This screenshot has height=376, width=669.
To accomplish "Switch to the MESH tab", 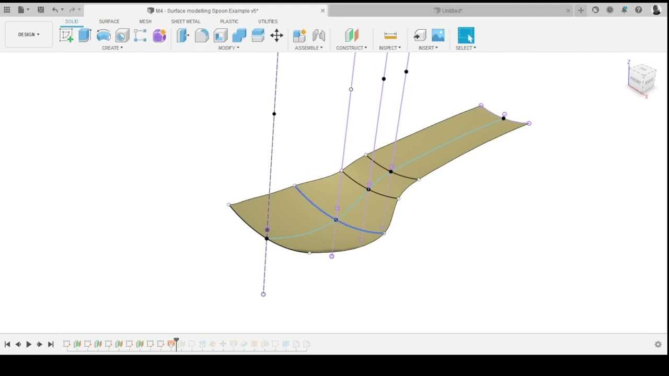I will pyautogui.click(x=145, y=21).
